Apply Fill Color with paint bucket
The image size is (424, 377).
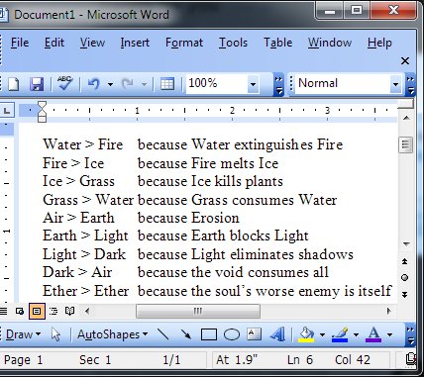coord(306,334)
